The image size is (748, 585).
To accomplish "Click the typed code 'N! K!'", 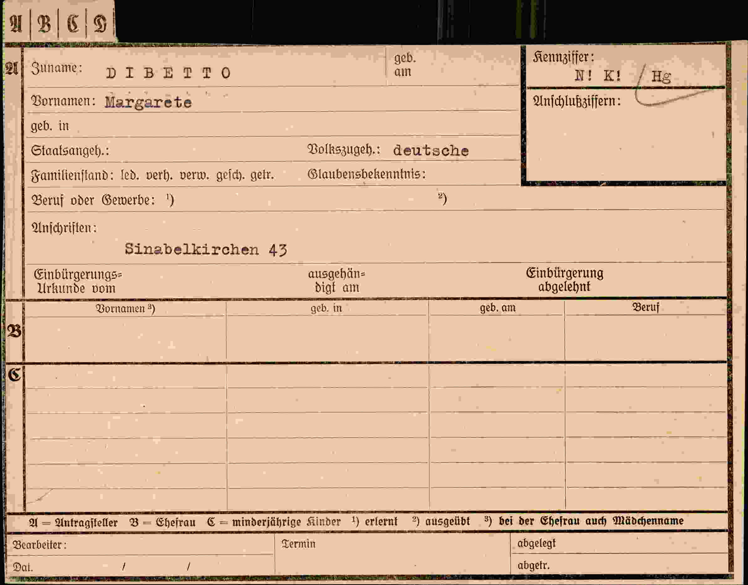I will click(597, 76).
